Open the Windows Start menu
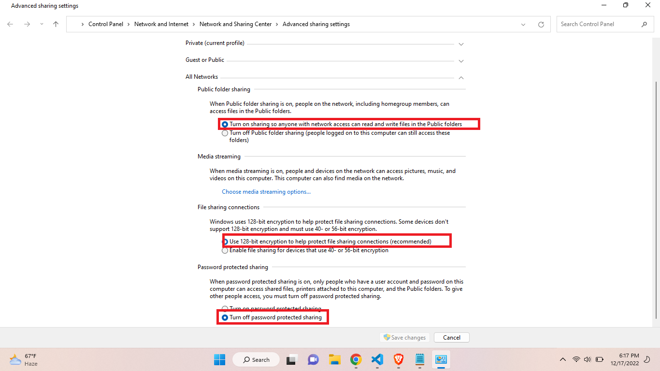 click(219, 359)
